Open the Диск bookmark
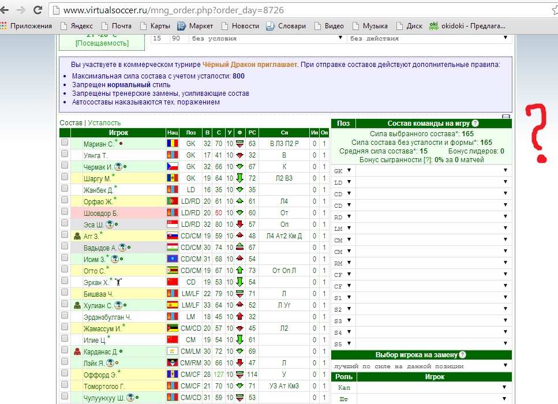The width and height of the screenshot is (558, 404). (410, 25)
